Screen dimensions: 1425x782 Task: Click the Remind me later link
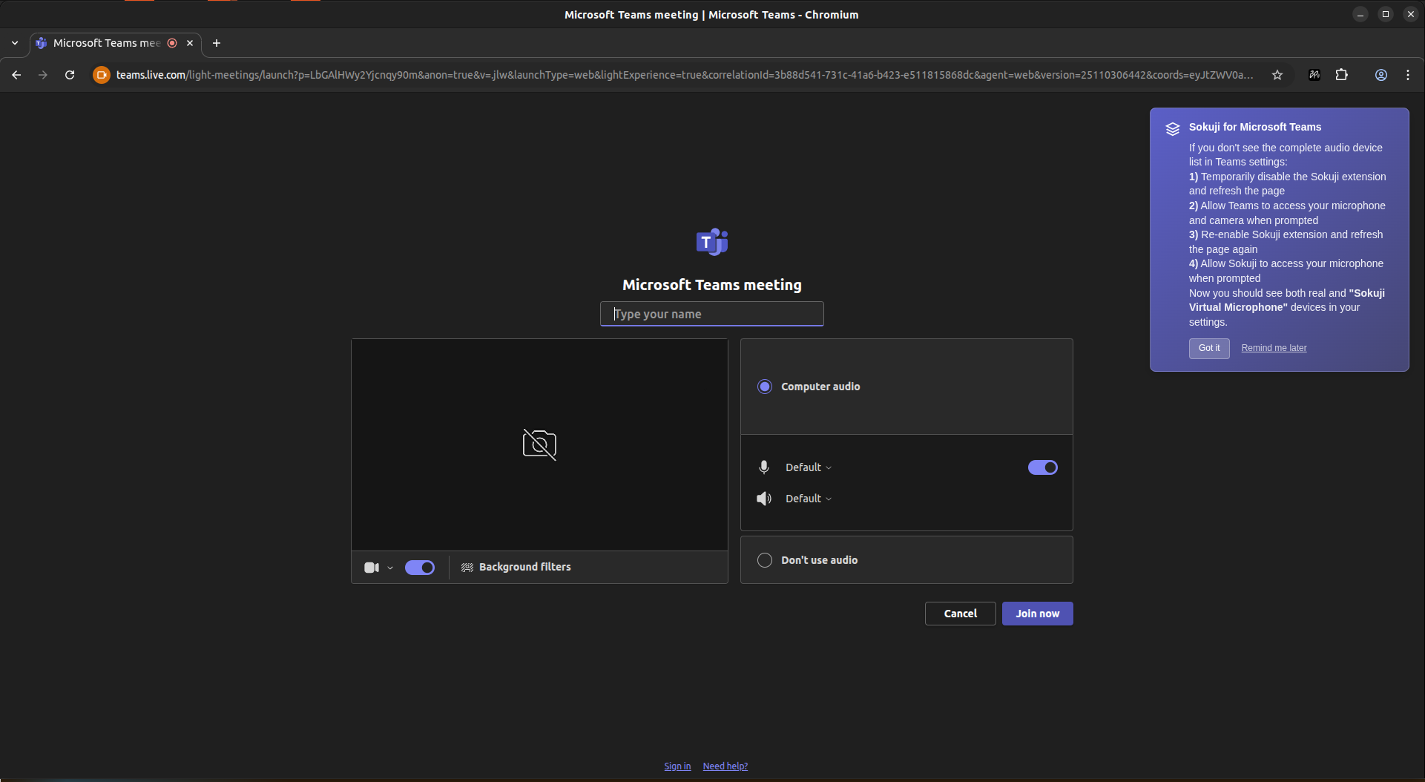tap(1274, 348)
